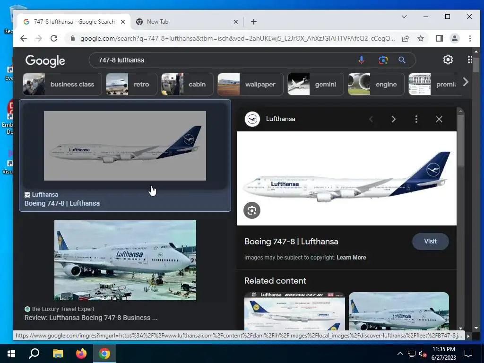The height and width of the screenshot is (363, 484).
Task: Switch to the New Tab tab
Action: [x=187, y=22]
